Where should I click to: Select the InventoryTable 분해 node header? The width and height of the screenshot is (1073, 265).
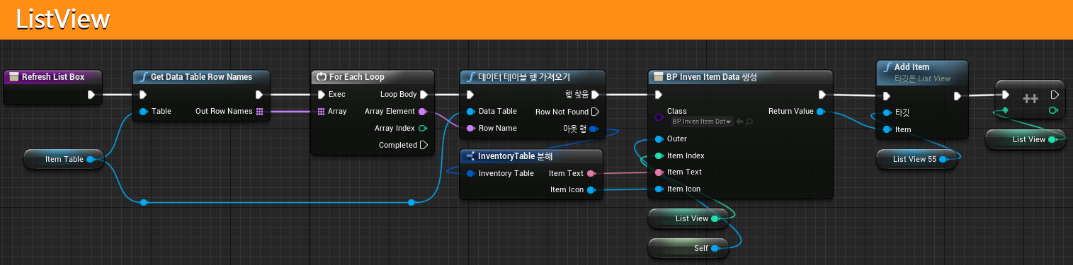pyautogui.click(x=531, y=155)
